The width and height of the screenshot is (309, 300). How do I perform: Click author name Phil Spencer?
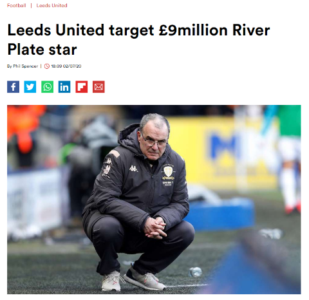25,66
